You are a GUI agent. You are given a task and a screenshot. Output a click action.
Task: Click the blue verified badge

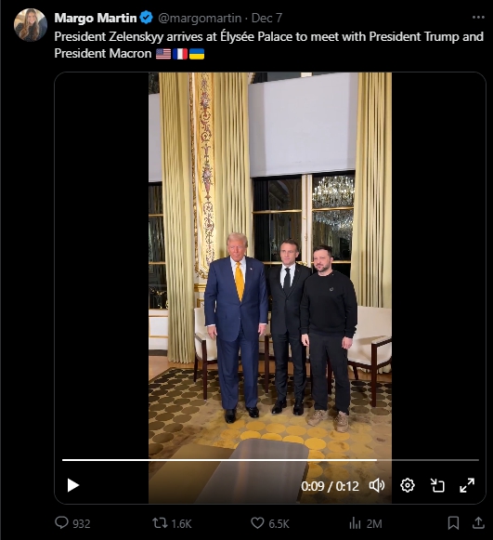coord(147,18)
